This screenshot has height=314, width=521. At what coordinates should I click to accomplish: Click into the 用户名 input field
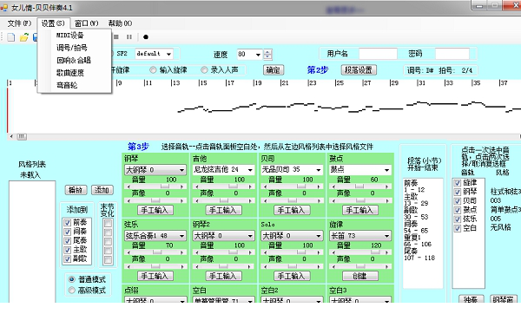(378, 54)
